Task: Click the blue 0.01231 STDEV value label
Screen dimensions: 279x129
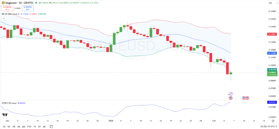Action: [272, 102]
